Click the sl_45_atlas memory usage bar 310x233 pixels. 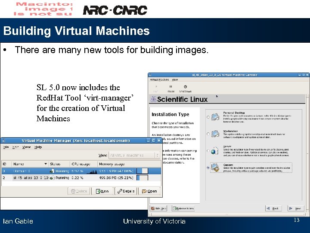click(142, 178)
